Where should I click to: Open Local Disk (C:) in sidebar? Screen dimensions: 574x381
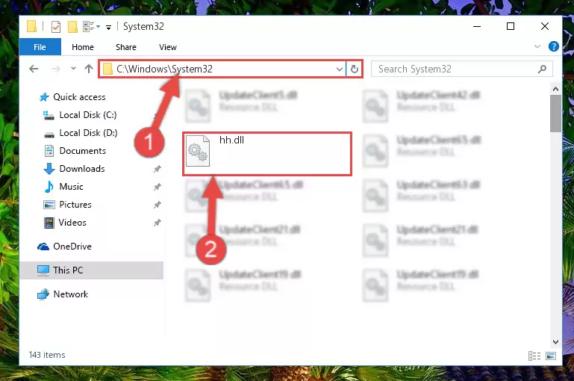pyautogui.click(x=80, y=114)
